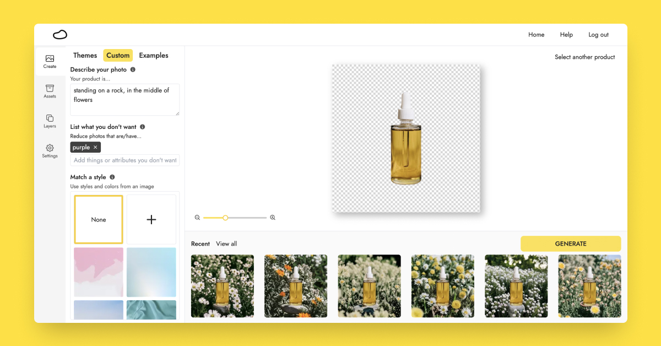The image size is (661, 346).
Task: Click the unwanted attributes input field
Action: pos(125,160)
